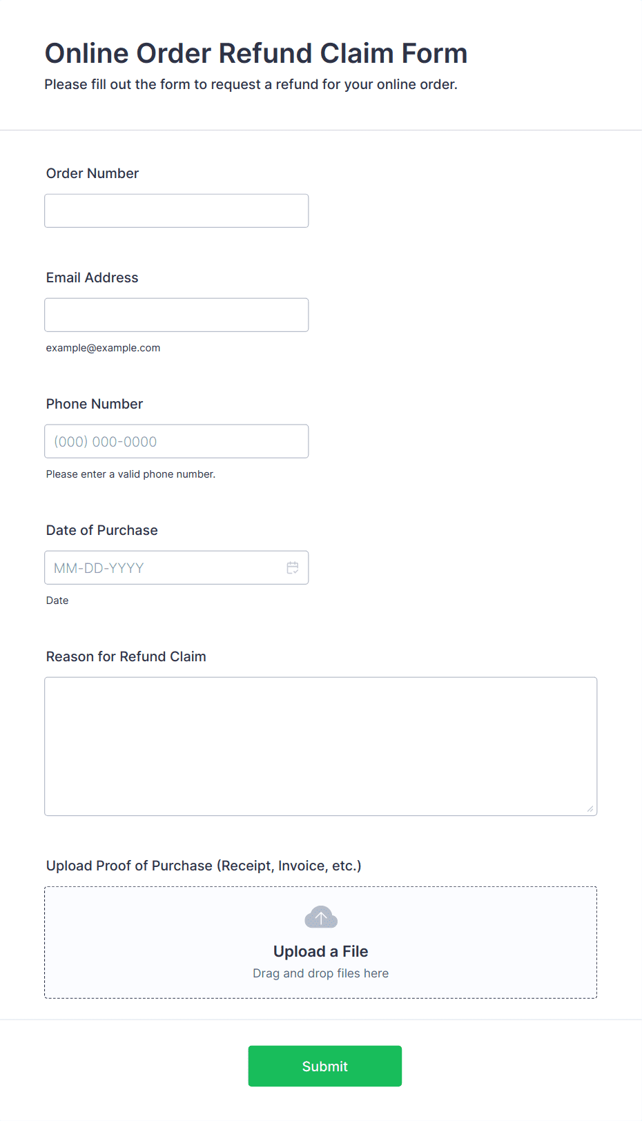This screenshot has width=642, height=1121.
Task: Open the calendar date picker icon
Action: 293,567
